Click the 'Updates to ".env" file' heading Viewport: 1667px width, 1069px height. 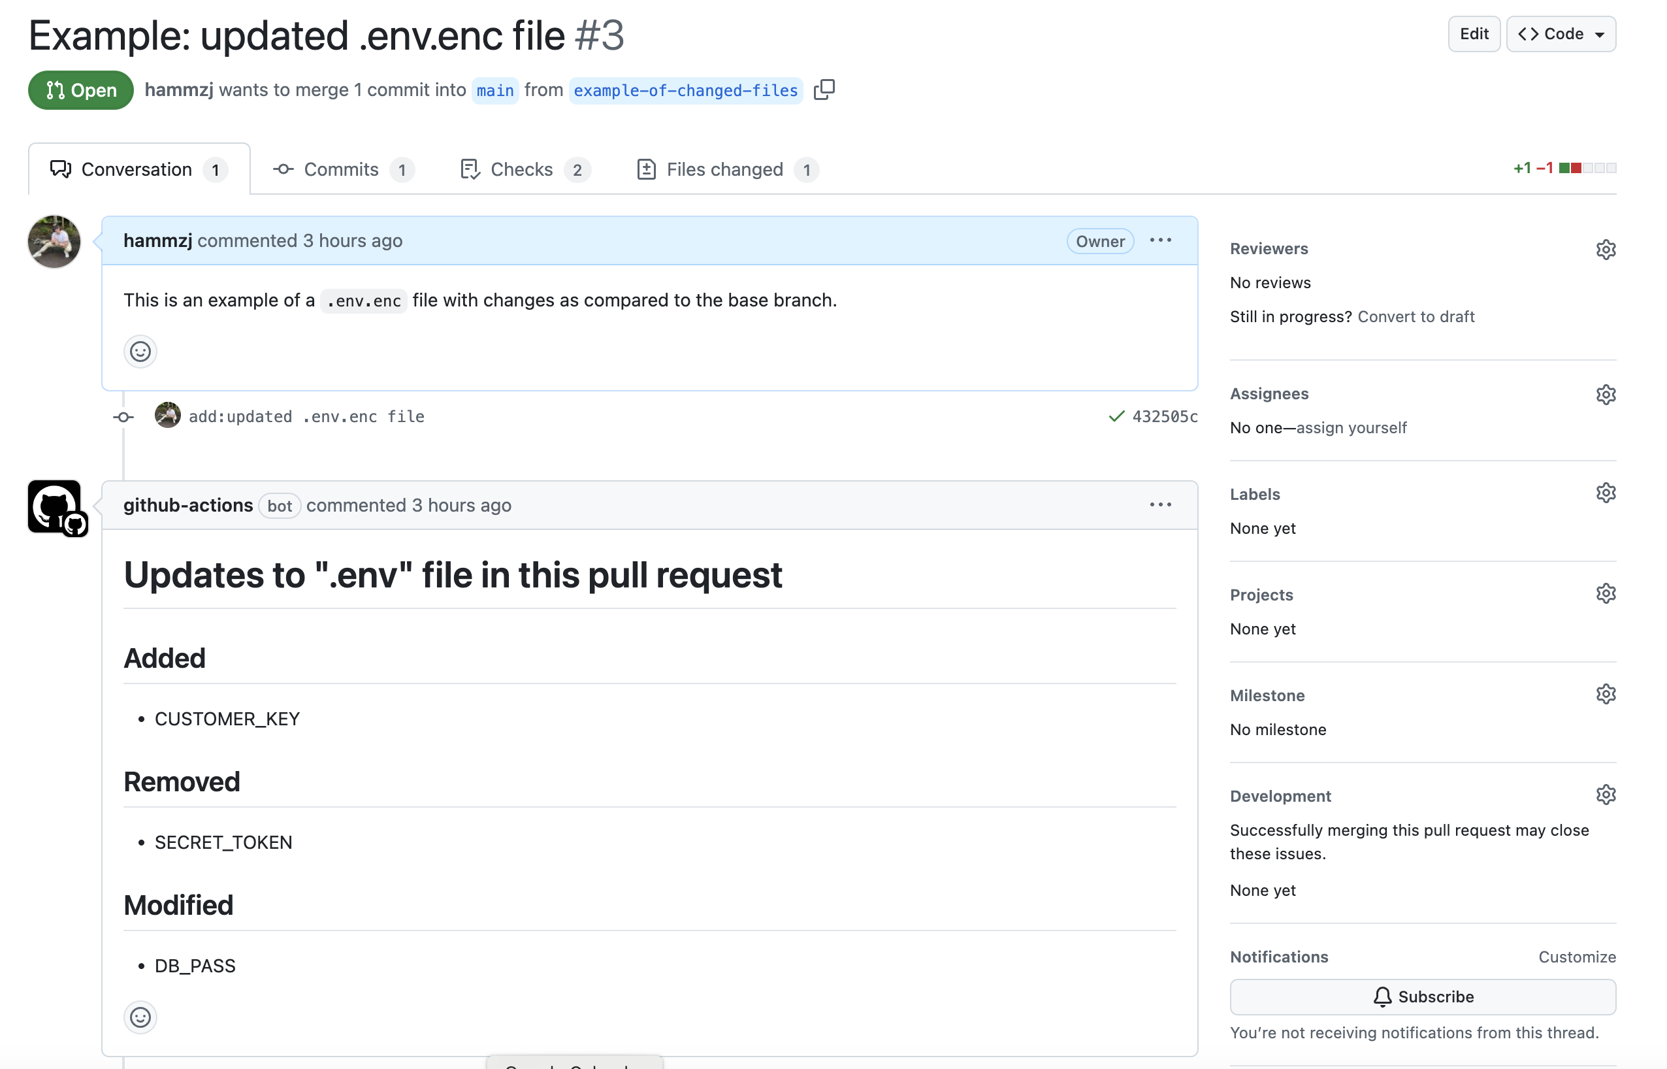click(x=452, y=575)
